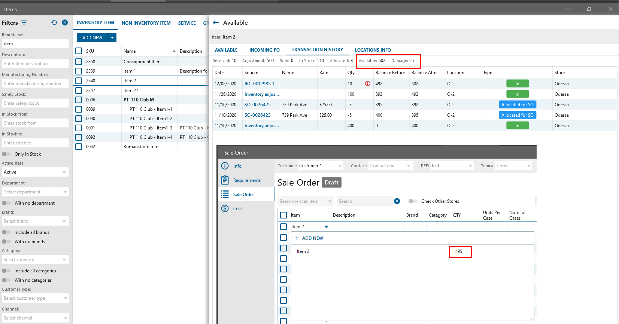Switch to the NON INVENTORY ITEM tab

[x=146, y=23]
